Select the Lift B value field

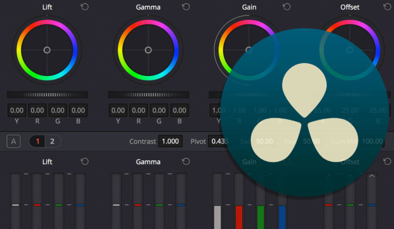(x=78, y=111)
